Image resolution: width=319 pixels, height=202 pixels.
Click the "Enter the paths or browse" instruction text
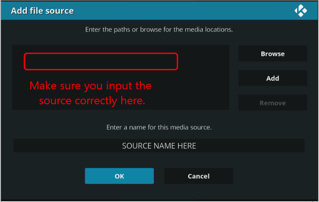coord(159,29)
